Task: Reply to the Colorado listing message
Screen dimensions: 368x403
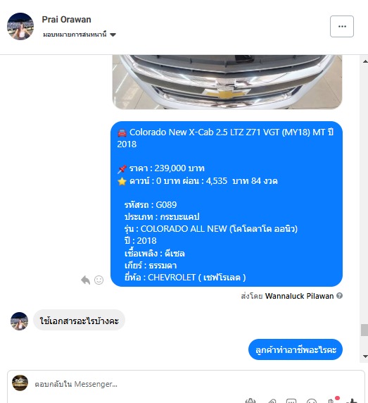Action: pyautogui.click(x=85, y=280)
